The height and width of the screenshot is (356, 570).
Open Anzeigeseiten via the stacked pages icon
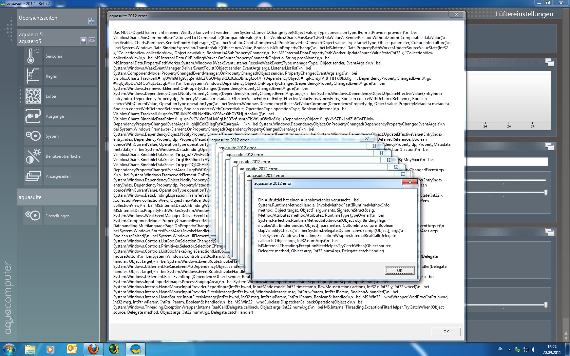[x=33, y=176]
